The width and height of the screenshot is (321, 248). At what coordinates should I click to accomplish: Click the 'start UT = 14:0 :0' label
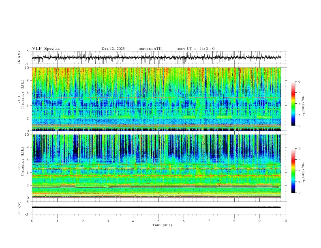click(196, 49)
